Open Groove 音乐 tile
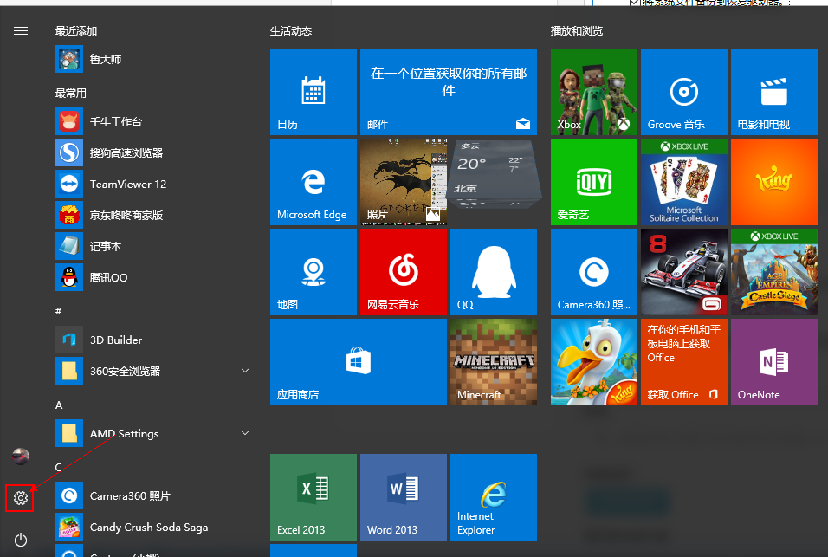The height and width of the screenshot is (557, 828). coord(684,92)
